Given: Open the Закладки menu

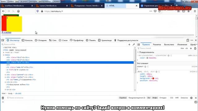Looking at the screenshot, I should (x=33, y=2).
